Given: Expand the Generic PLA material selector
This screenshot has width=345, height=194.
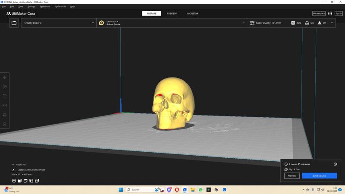Looking at the screenshot, I should click(172, 23).
